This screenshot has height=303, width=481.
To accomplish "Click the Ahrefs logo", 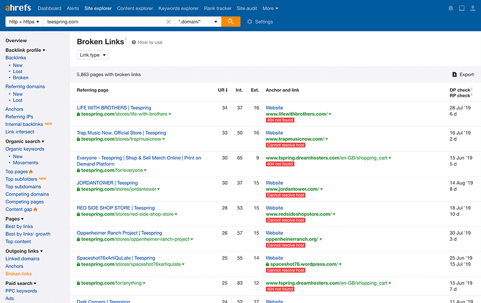I will click(18, 8).
